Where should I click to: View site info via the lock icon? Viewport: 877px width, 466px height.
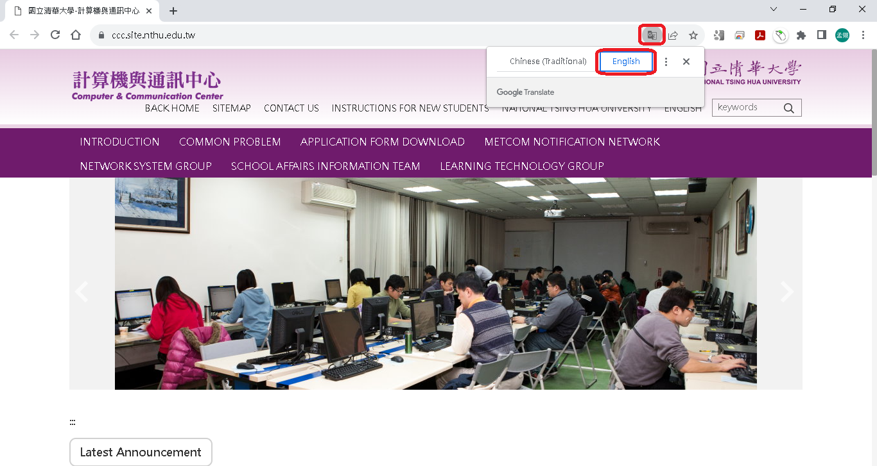click(x=101, y=35)
